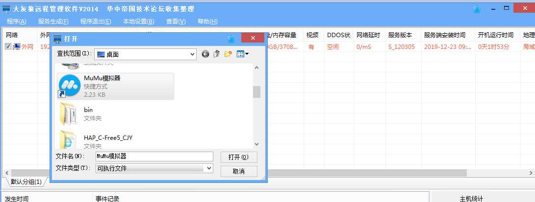Click the 文件名 input field
Image resolution: width=535 pixels, height=202 pixels.
click(154, 157)
